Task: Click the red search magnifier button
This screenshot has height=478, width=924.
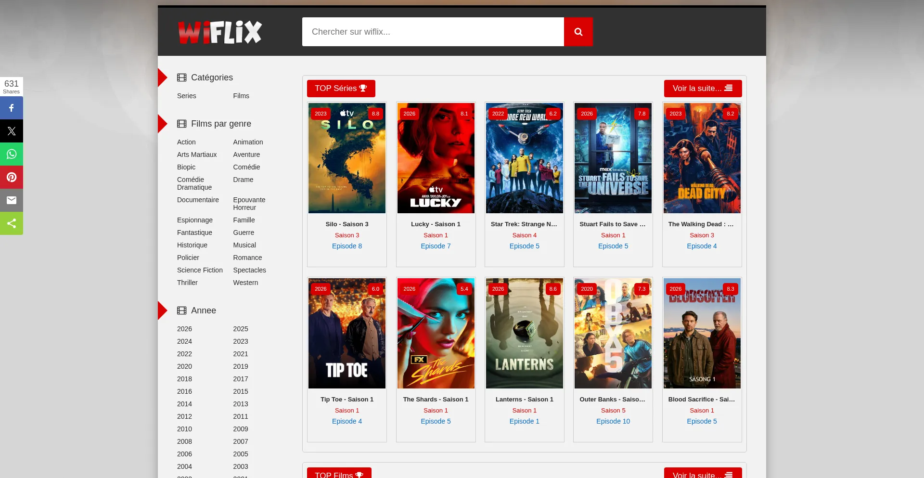Action: pyautogui.click(x=578, y=32)
